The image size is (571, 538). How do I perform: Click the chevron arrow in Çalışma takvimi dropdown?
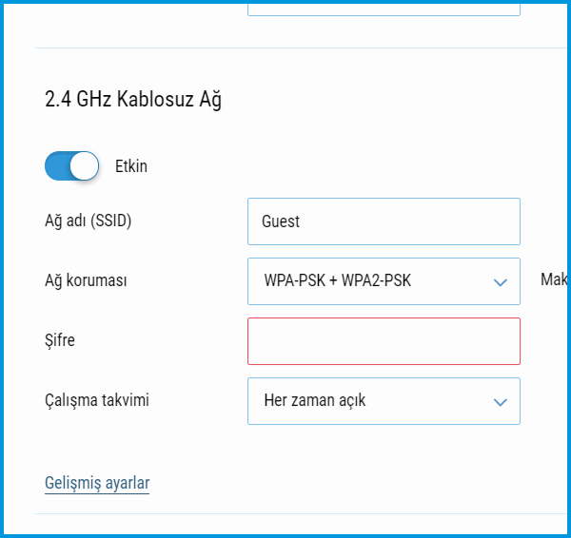(x=501, y=402)
